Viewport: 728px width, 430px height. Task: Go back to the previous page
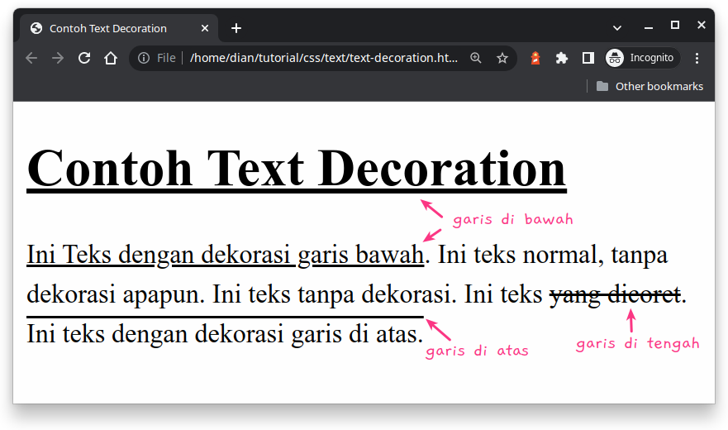31,58
